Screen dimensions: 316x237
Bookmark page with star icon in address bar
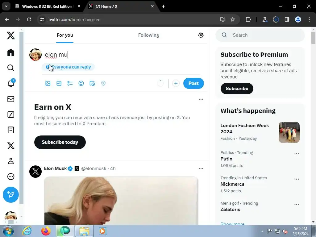pos(233,19)
